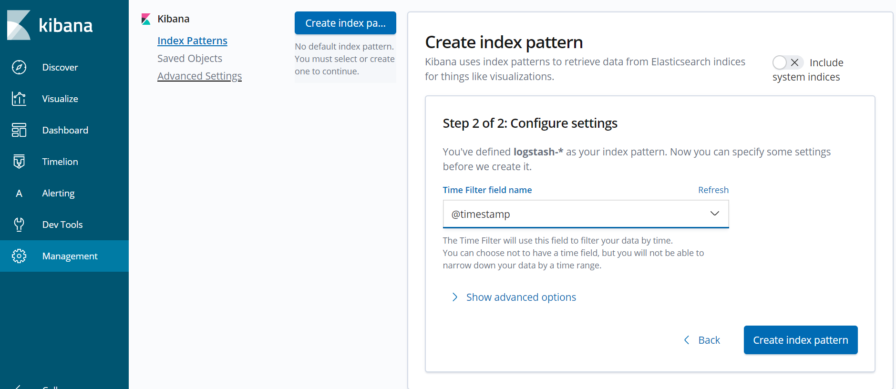Open Dashboard from sidebar
896x389 pixels.
coord(65,130)
